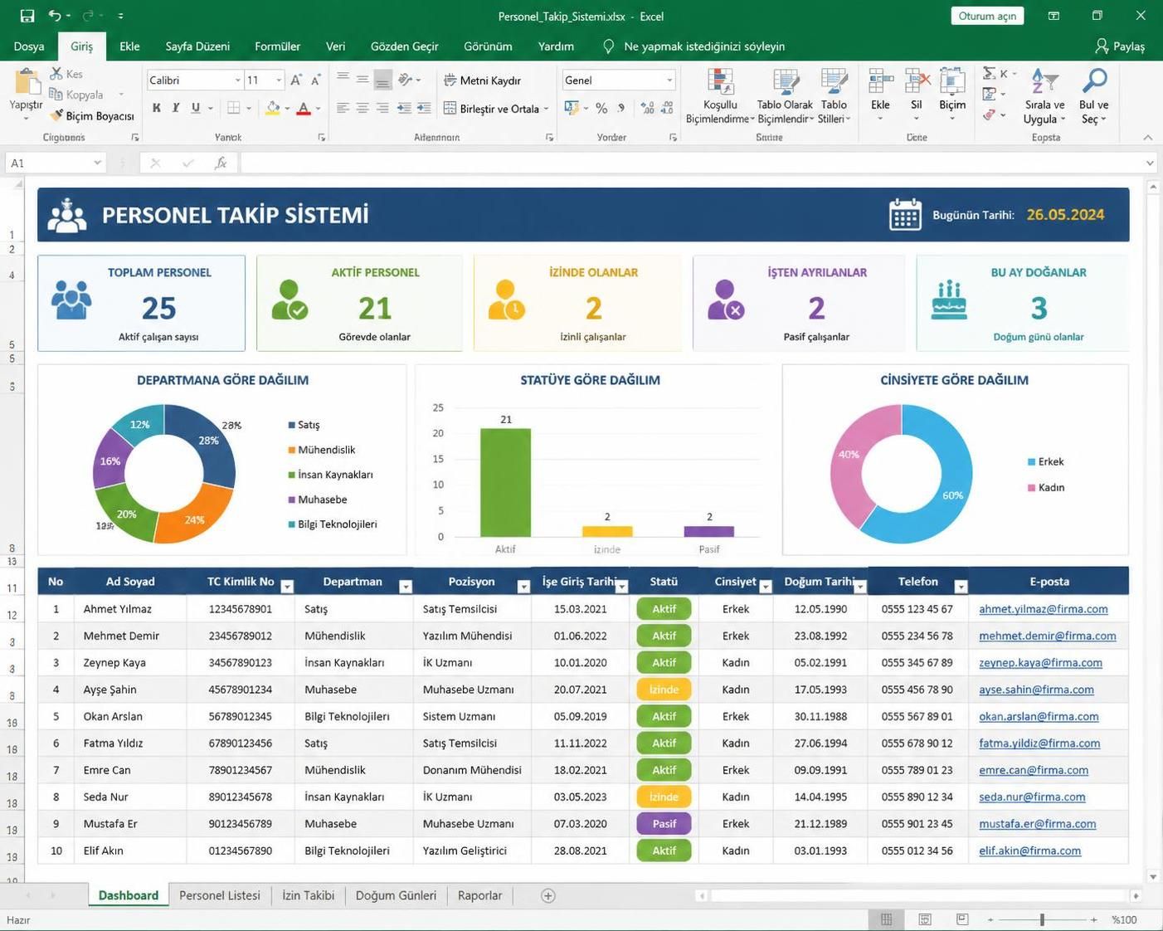This screenshot has height=931, width=1163.
Task: Click Merge and Center (Birleştir ve Ortala)
Action: tap(496, 109)
